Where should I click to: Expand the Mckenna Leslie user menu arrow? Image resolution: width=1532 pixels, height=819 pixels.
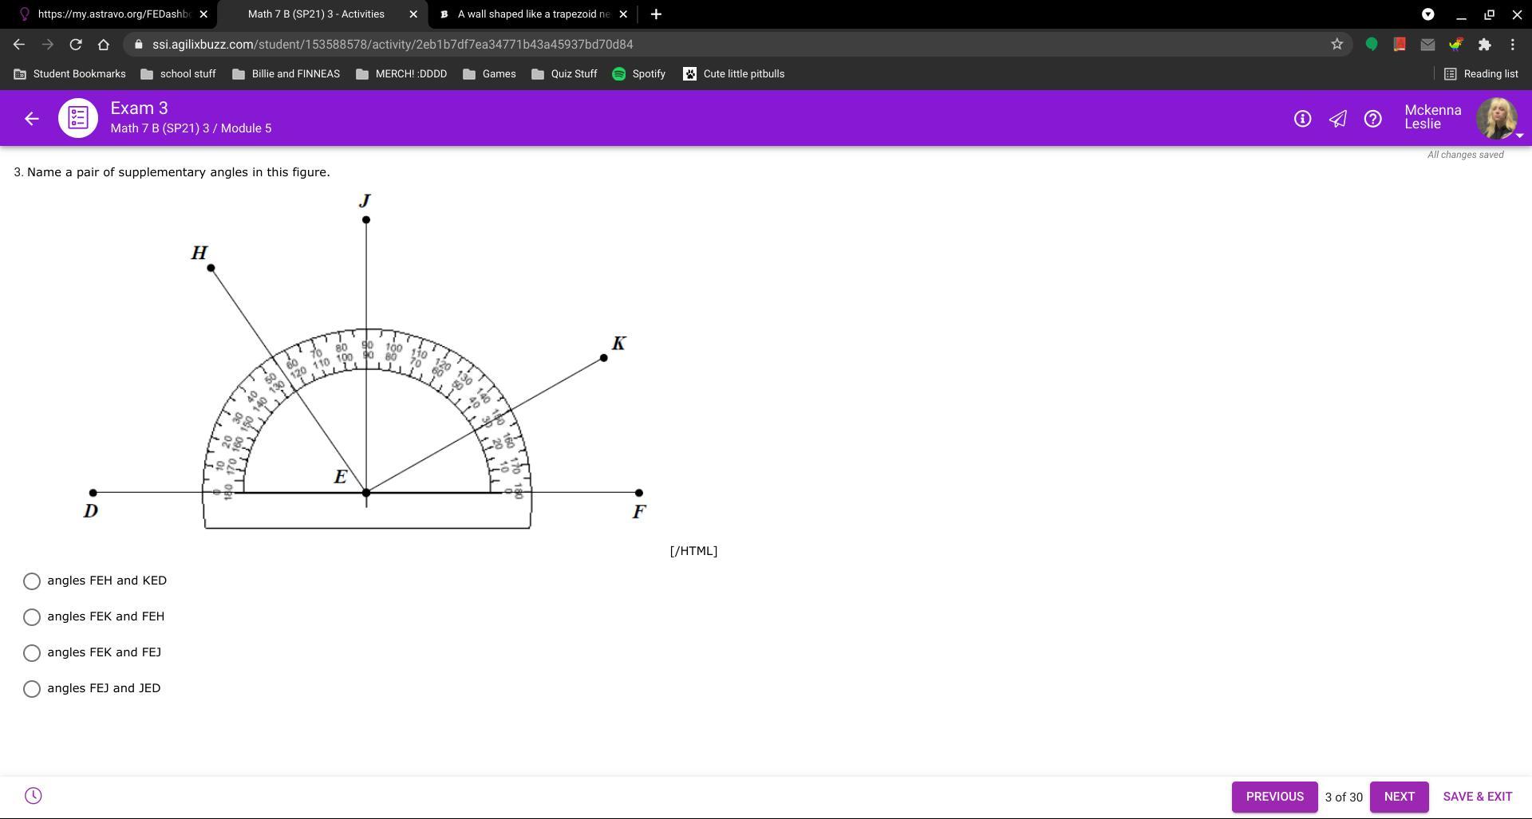click(1519, 136)
